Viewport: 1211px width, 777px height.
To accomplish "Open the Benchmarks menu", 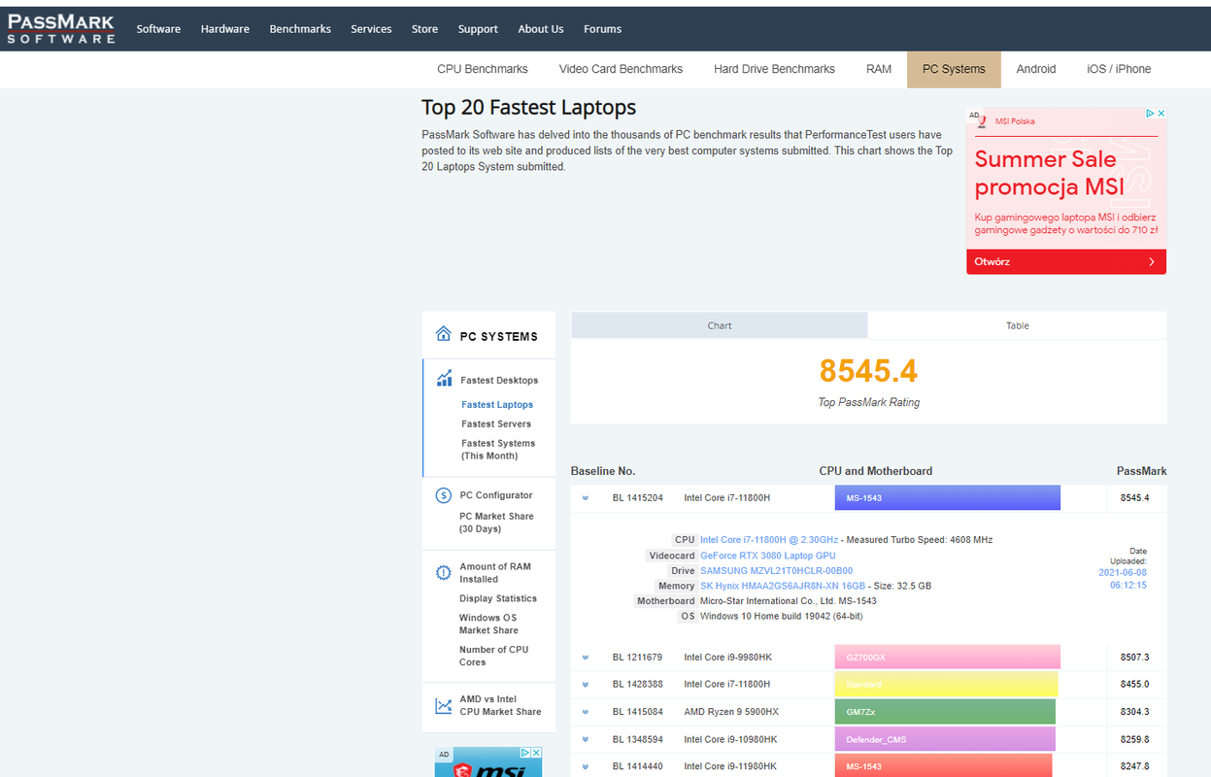I will [300, 29].
